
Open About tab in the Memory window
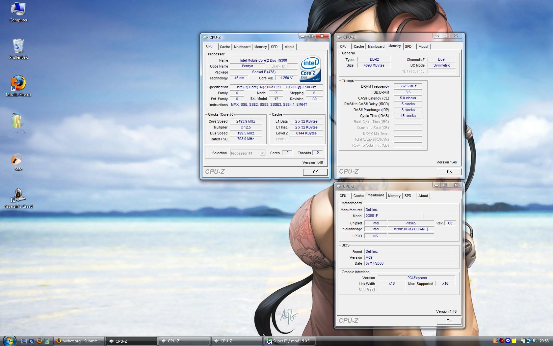click(423, 46)
